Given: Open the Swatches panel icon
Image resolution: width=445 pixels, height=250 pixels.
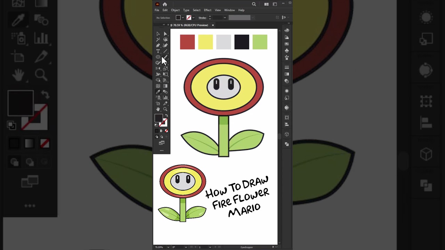Looking at the screenshot, I should pyautogui.click(x=287, y=44).
